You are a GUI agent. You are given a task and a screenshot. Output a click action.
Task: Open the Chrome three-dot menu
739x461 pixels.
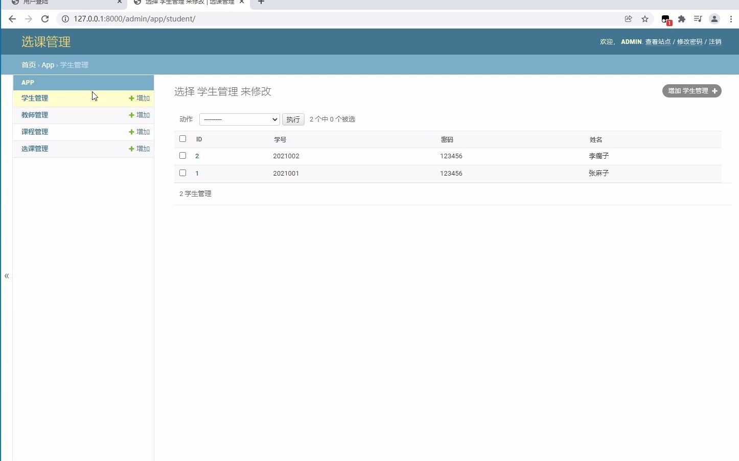click(x=731, y=19)
